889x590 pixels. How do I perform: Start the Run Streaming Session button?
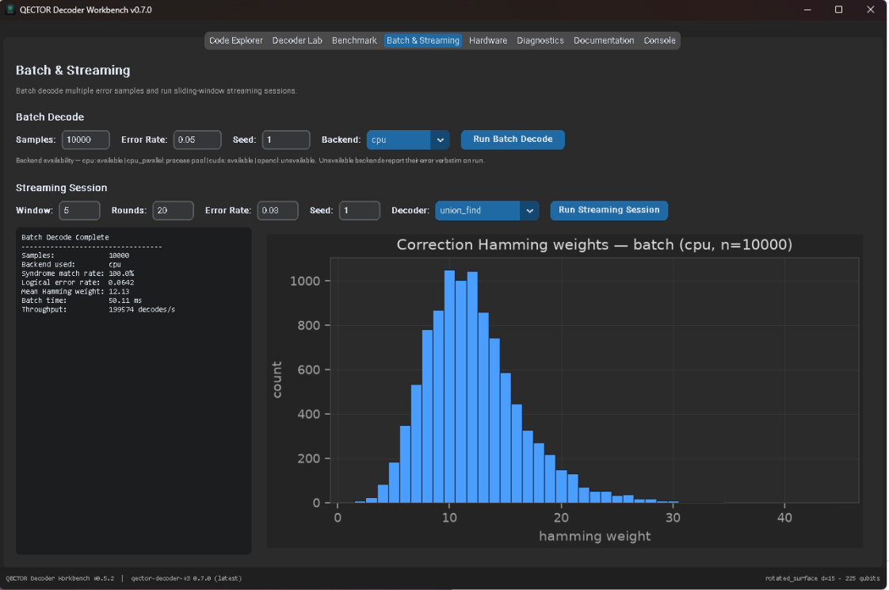coord(609,210)
